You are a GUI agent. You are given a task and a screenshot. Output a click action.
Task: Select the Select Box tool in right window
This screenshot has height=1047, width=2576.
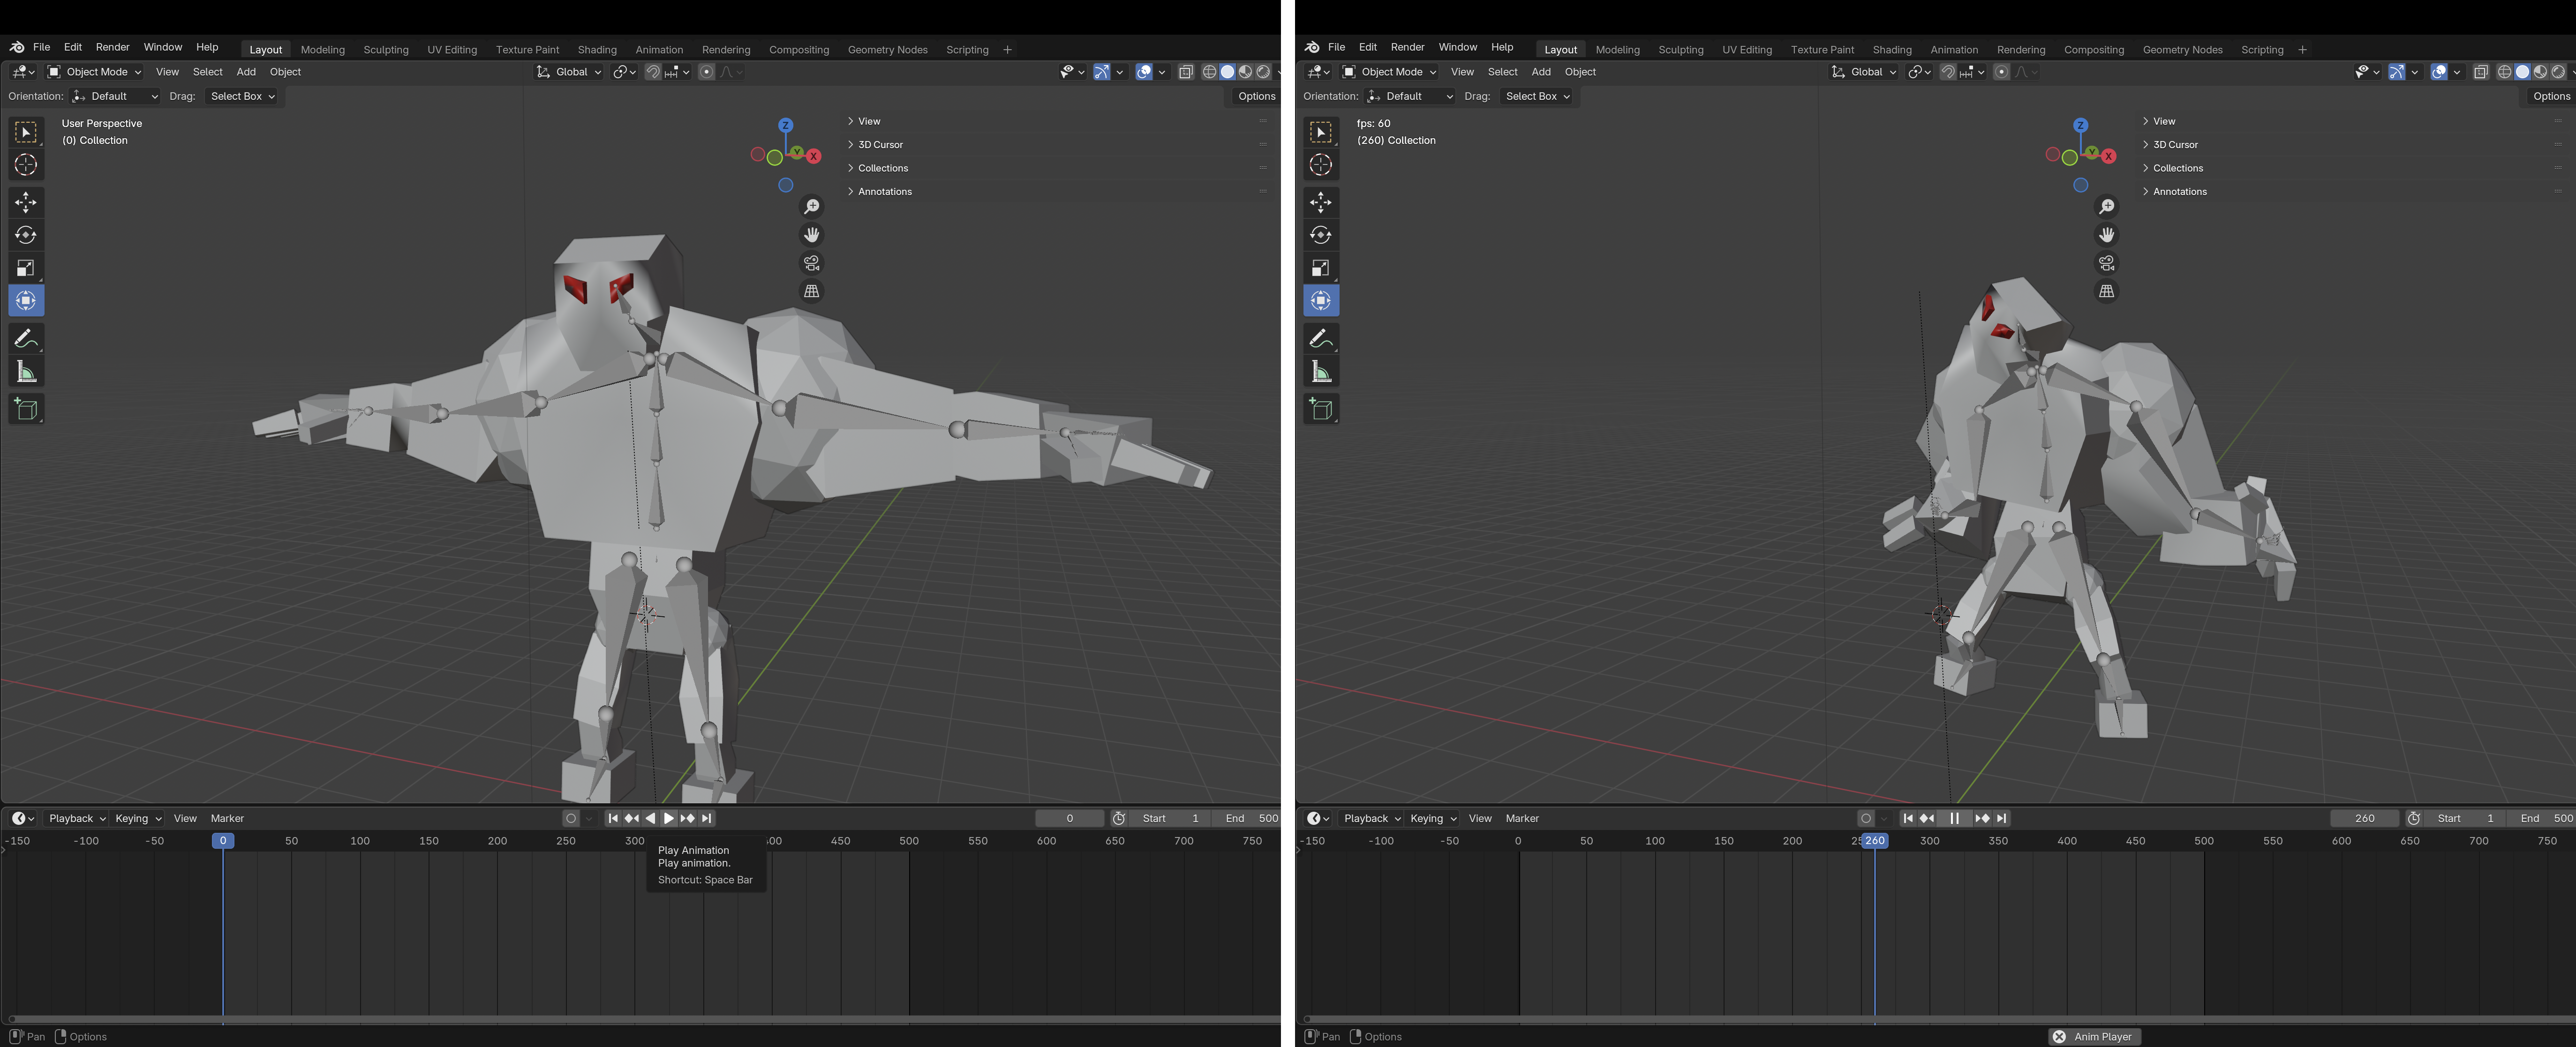tap(1321, 132)
